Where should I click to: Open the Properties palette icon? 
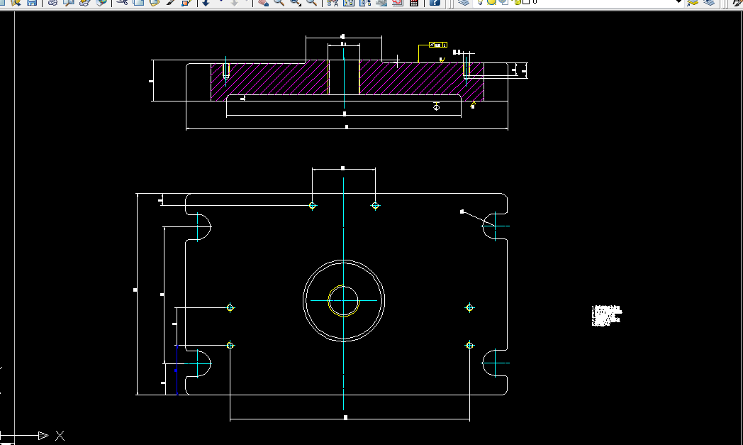click(x=333, y=2)
